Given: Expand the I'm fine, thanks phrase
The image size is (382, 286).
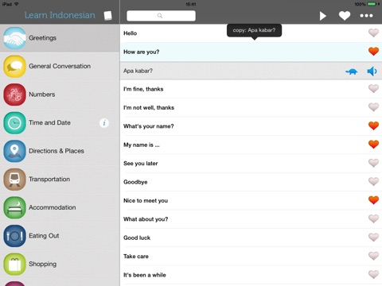Looking at the screenshot, I should [x=251, y=89].
